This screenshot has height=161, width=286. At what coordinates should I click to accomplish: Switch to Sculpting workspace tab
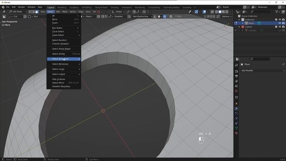click(74, 8)
